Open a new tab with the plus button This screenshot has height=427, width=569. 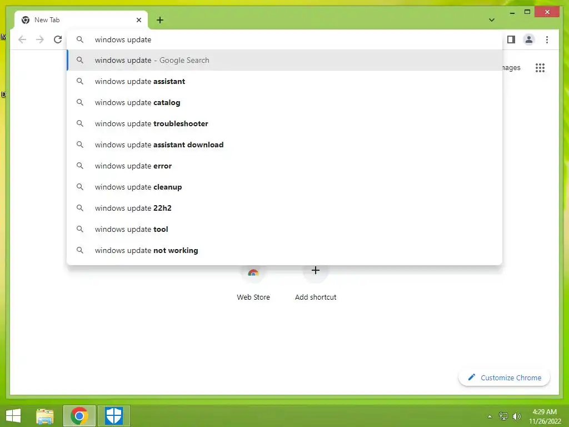[x=160, y=20]
